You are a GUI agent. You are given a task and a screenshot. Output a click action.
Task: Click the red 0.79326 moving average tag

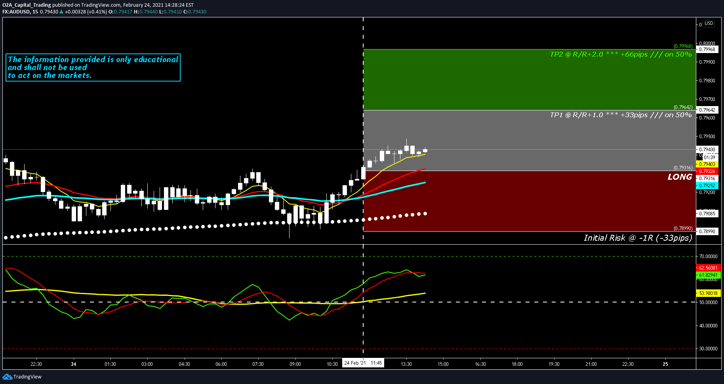tap(707, 171)
